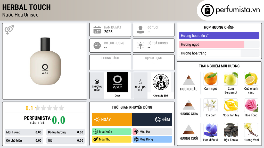The width and height of the screenshot is (264, 148).
Task: Click the Chưa xác định perfumer label
Action: [x=161, y=96]
